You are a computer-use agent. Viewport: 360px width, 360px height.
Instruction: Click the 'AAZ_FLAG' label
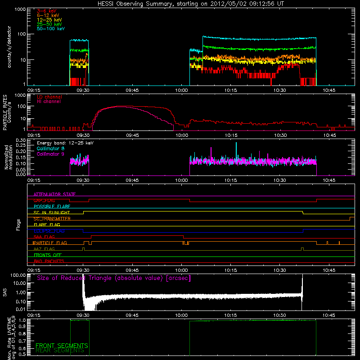click(44, 249)
